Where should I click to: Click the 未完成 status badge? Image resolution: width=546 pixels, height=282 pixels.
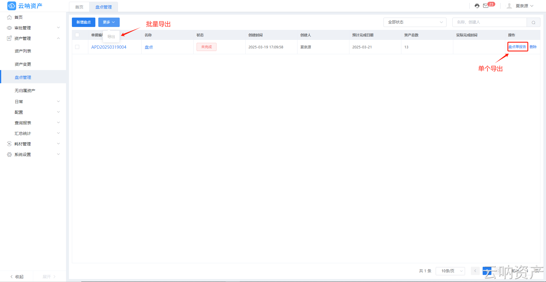[x=206, y=47]
